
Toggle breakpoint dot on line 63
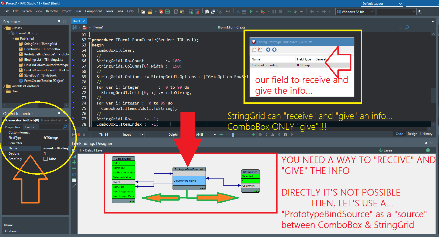click(73, 44)
